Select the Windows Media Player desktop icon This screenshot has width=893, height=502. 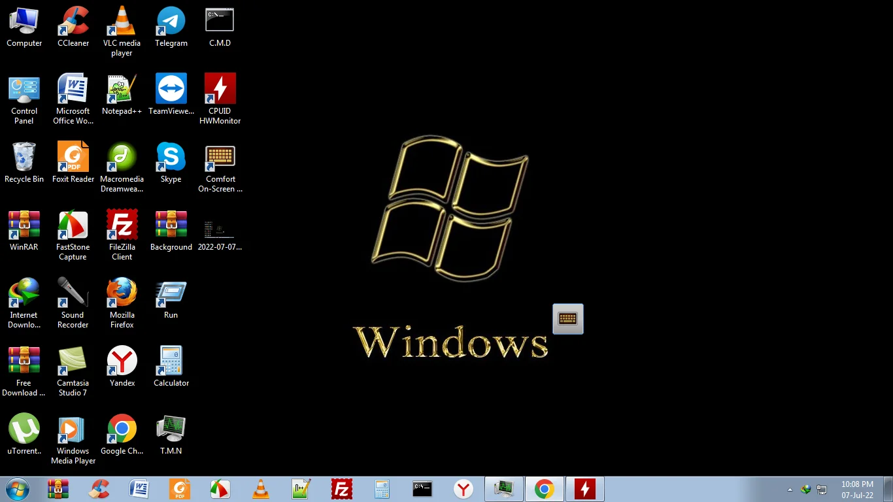click(x=73, y=429)
